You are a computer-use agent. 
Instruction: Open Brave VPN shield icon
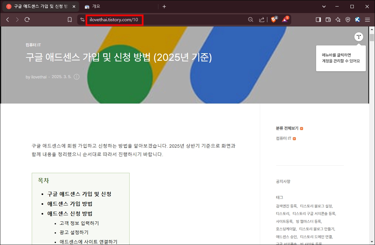pyautogui.click(x=348, y=20)
